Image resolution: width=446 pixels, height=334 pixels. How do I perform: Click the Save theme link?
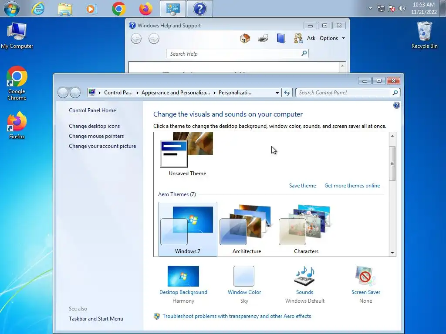302,185
